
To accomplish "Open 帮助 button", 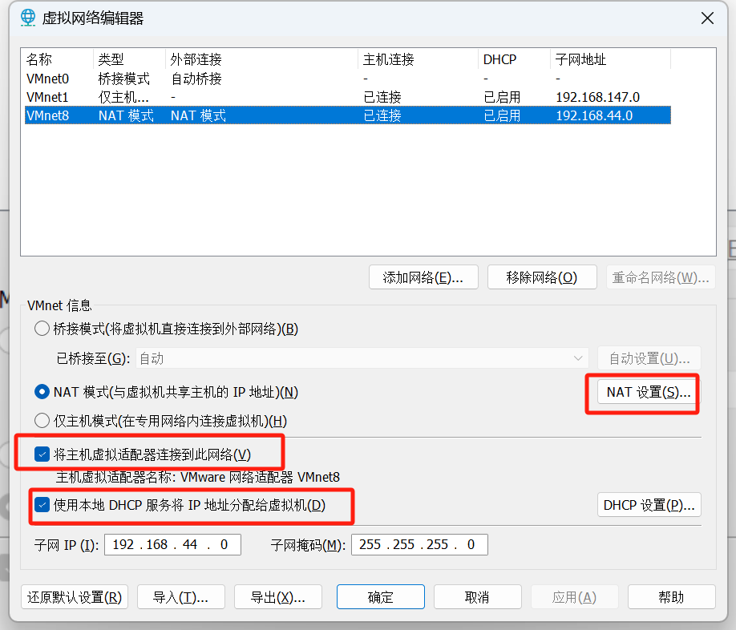I will pyautogui.click(x=671, y=596).
